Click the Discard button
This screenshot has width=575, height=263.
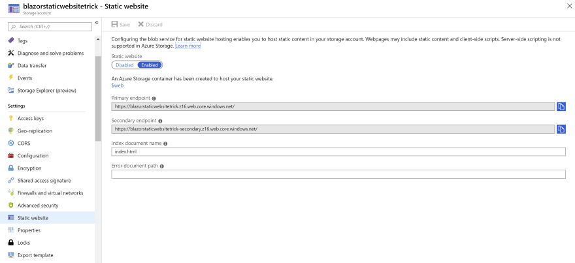coord(150,25)
